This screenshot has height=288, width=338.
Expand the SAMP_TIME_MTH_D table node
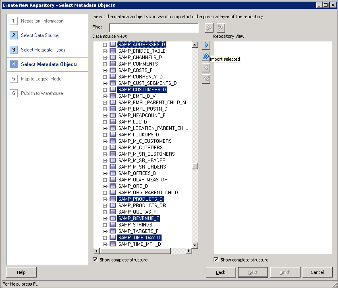coord(105,244)
